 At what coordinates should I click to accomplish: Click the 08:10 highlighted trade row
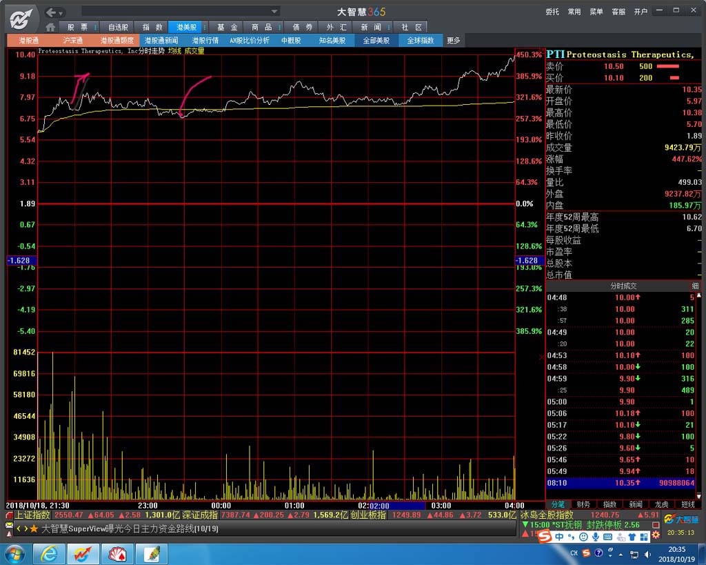click(621, 483)
